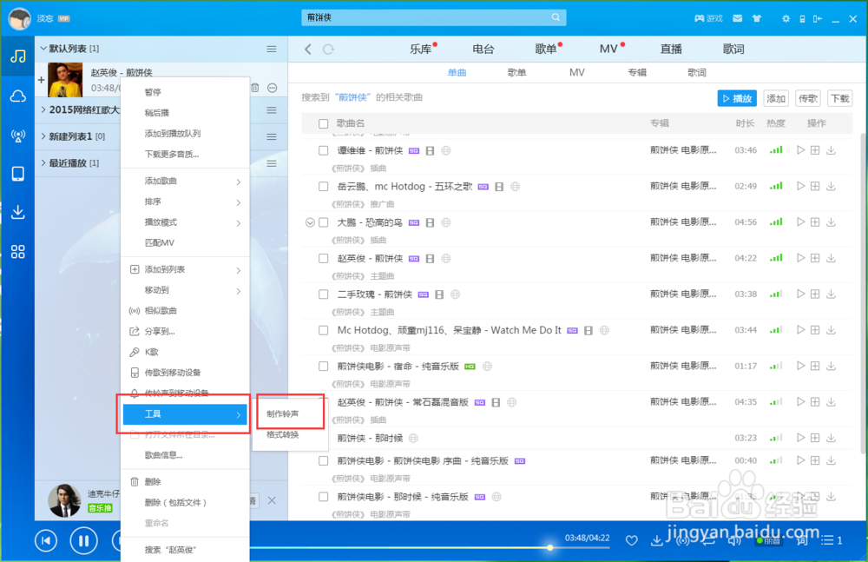Open MV icon for 岳云鹏 五环之歌

[x=499, y=187]
